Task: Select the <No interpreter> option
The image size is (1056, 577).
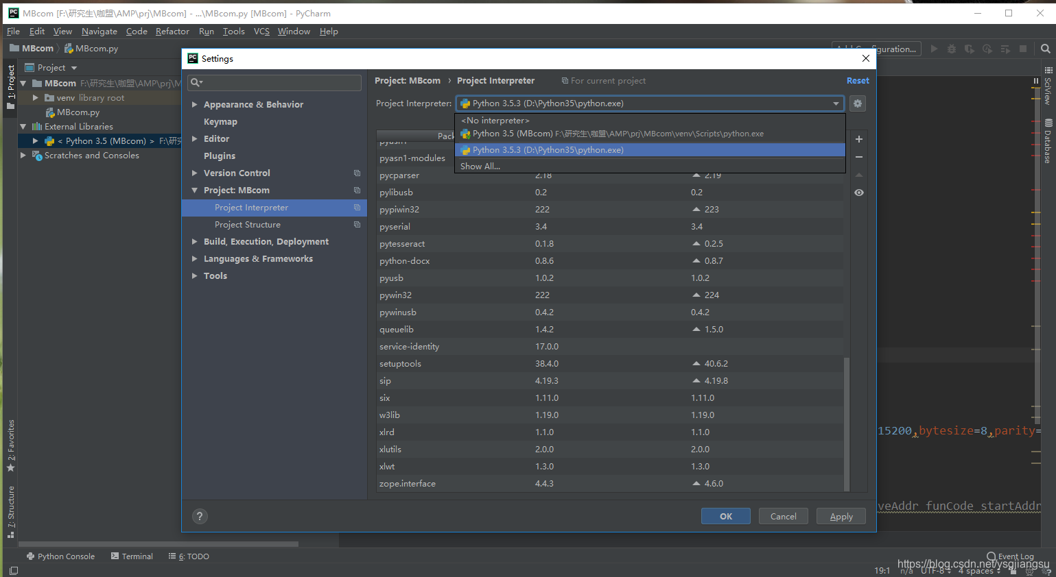Action: [650, 121]
